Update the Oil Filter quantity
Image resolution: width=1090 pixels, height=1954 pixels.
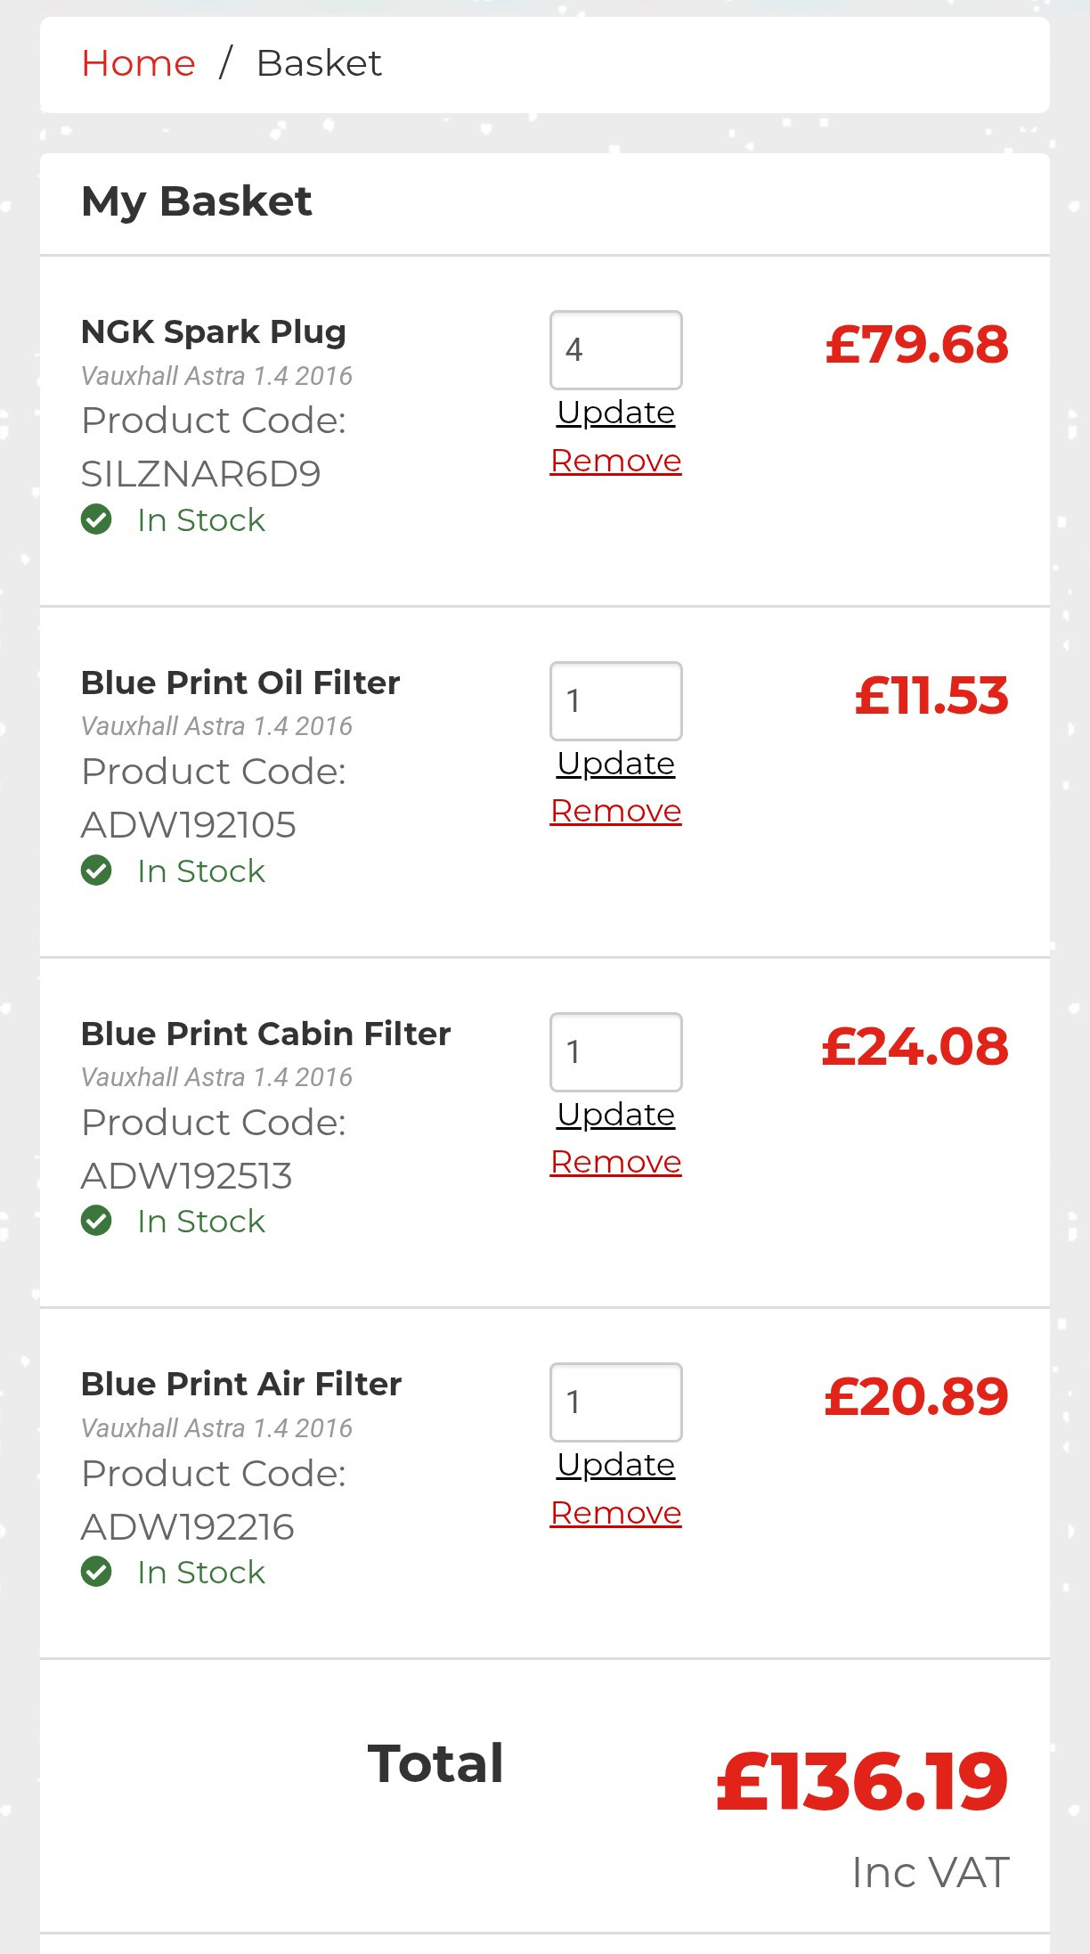tap(615, 764)
